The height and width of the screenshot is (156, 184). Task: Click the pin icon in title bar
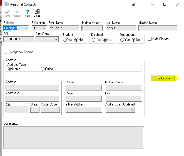(133, 4)
